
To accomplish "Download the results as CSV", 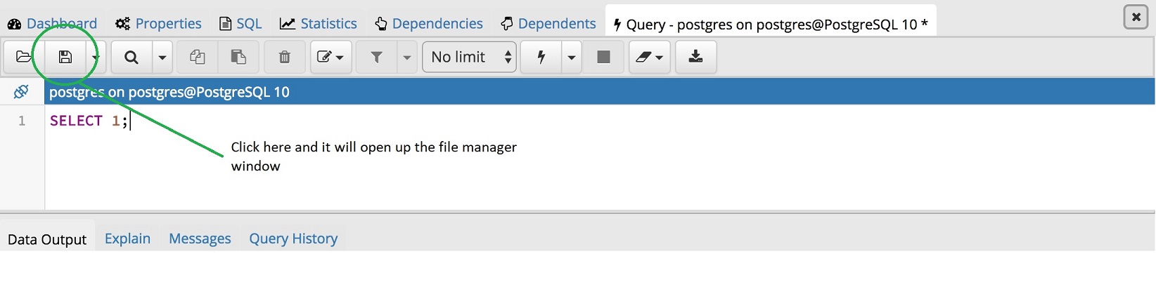I will coord(695,57).
